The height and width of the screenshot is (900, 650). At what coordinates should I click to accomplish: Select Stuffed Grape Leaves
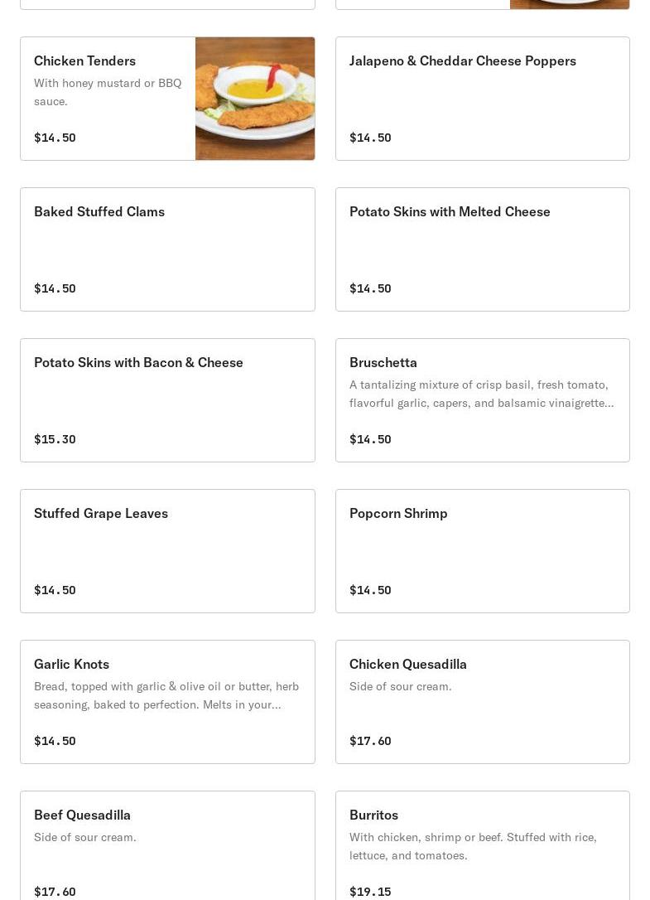pos(101,514)
